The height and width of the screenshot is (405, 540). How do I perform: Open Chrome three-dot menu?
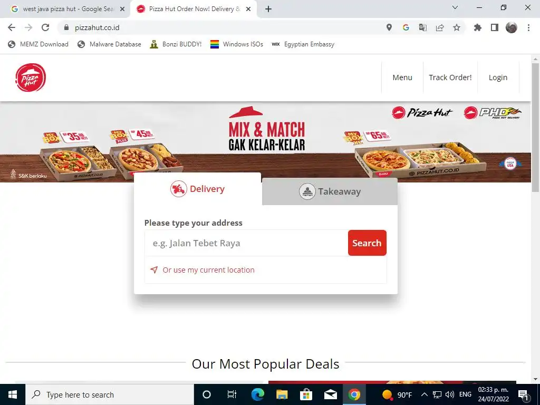point(528,27)
